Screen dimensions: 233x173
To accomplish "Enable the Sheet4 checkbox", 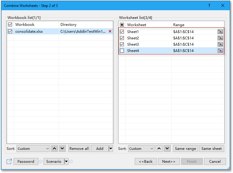I will [122, 51].
